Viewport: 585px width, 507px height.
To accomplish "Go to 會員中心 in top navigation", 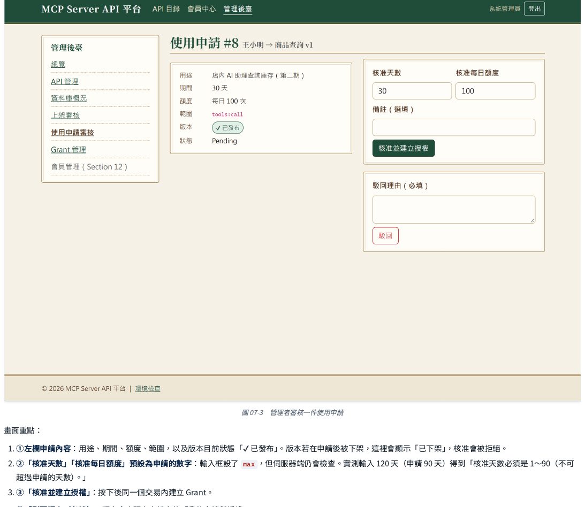I will point(201,9).
